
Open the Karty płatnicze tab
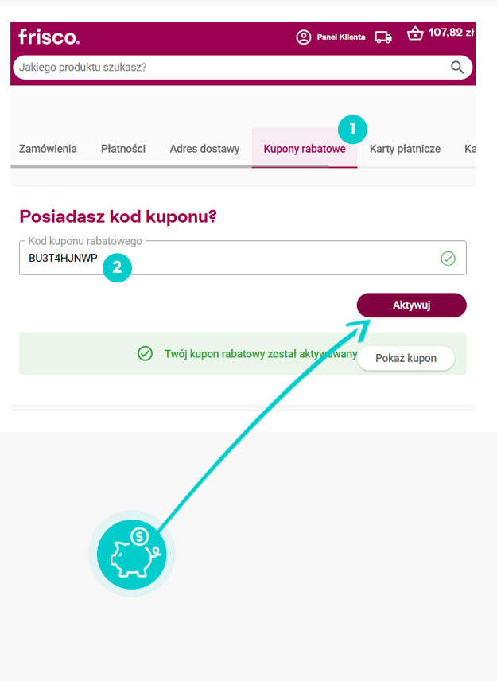pyautogui.click(x=405, y=149)
